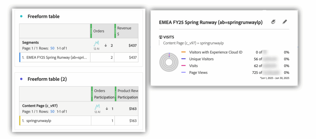316x139 pixels.
Task: Click $437 cell in EMEA segment row
Action: pos(133,58)
